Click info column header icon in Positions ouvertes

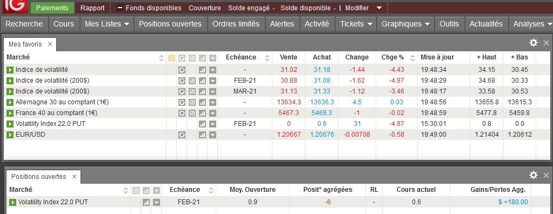(x=136, y=191)
